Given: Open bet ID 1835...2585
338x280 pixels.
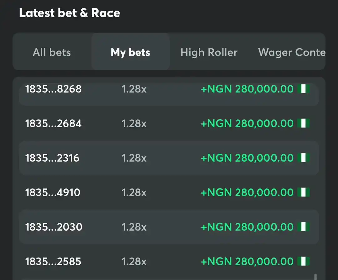Looking at the screenshot, I should click(53, 262).
